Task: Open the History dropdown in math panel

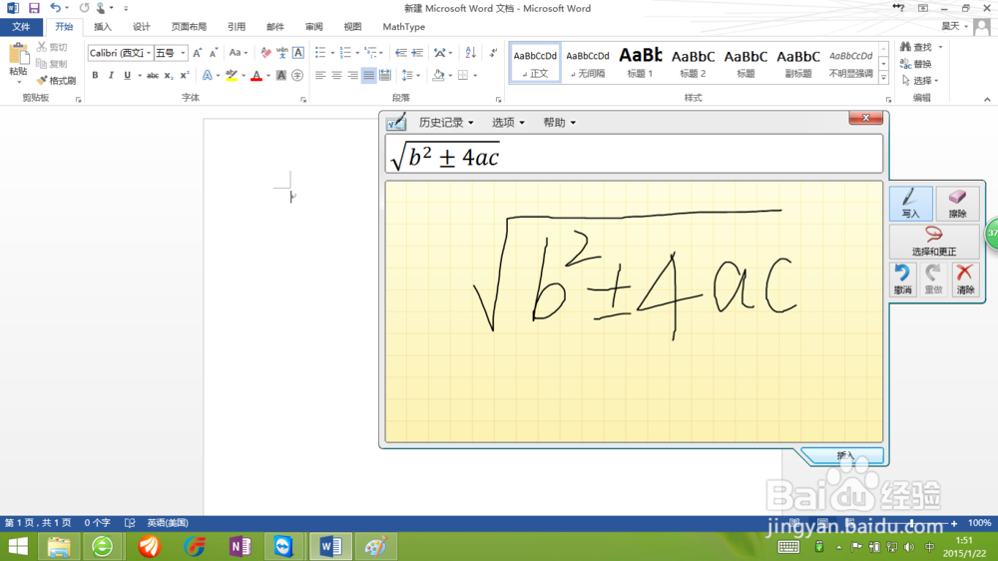Action: (445, 122)
